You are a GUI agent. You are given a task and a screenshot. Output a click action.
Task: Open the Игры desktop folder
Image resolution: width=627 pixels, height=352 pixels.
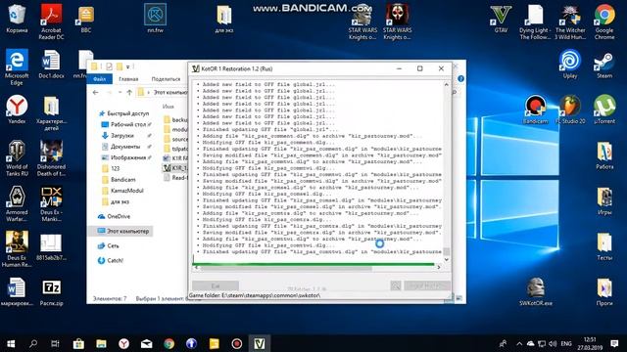coord(604,201)
